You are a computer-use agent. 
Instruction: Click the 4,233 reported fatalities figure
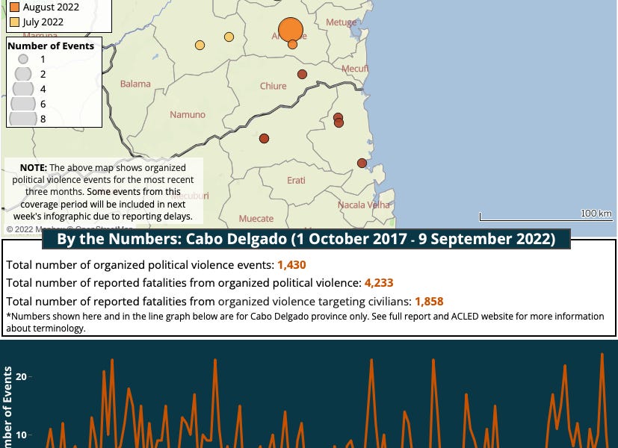coord(379,283)
